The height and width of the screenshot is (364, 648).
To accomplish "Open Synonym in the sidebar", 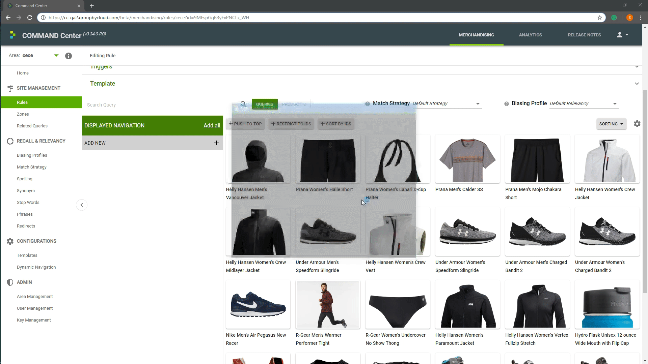I will [x=26, y=191].
